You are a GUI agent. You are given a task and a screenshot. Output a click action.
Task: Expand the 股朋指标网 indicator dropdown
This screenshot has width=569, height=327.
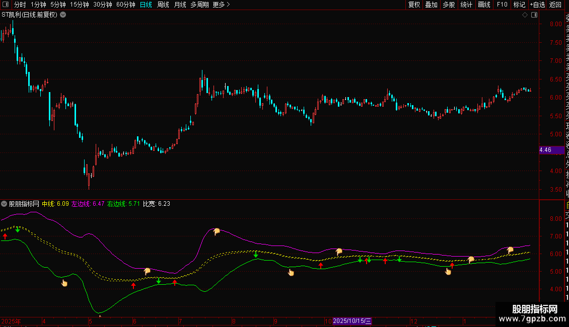pos(4,204)
